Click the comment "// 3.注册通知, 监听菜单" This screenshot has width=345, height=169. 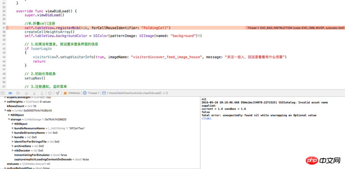[46, 87]
